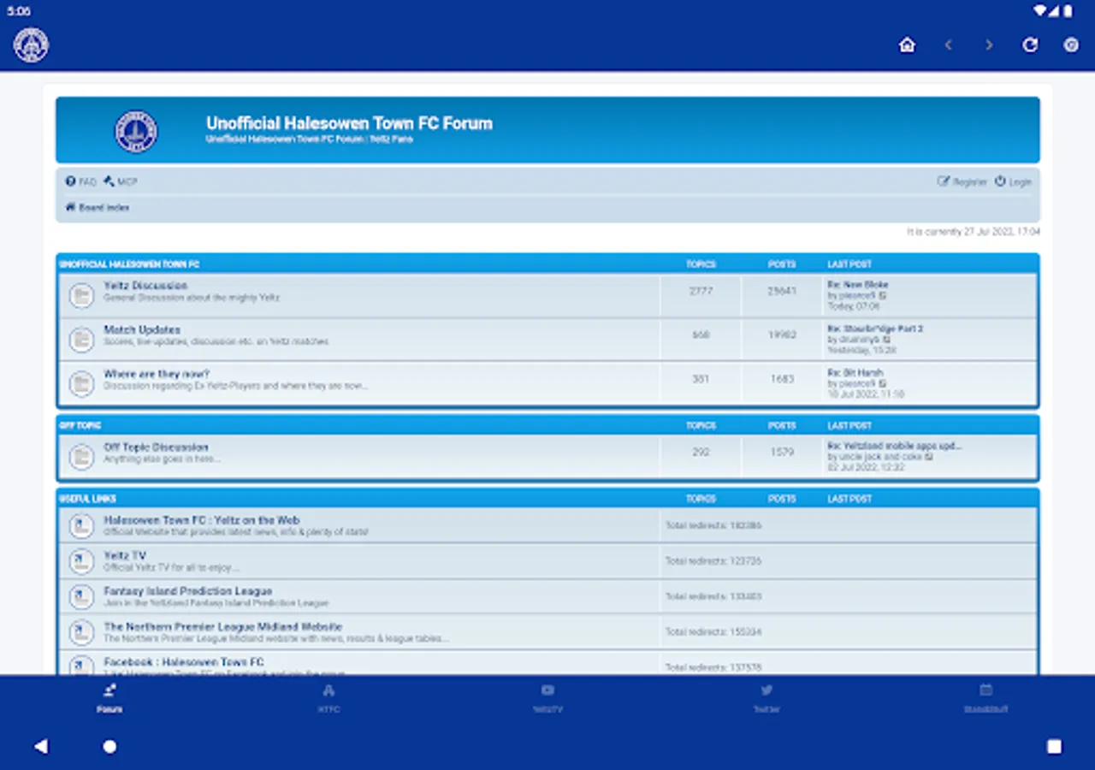Go forward with the right arrow icon
The height and width of the screenshot is (770, 1095).
tap(989, 45)
